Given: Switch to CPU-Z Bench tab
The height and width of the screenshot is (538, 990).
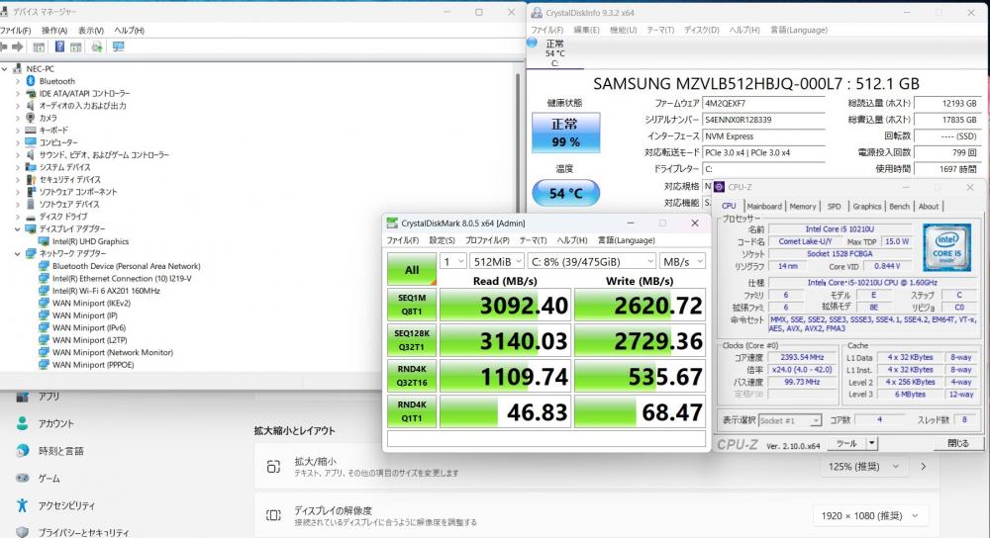Looking at the screenshot, I should (899, 207).
